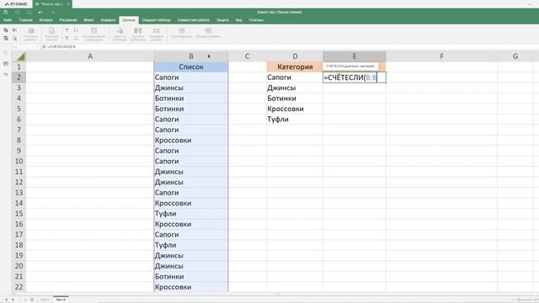Click cell D3 with Джинсы

(x=295, y=88)
